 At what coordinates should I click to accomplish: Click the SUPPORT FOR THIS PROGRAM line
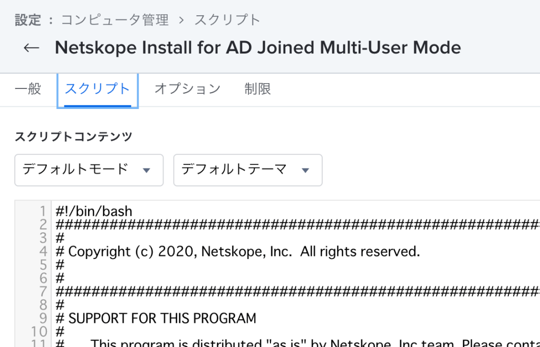click(156, 319)
